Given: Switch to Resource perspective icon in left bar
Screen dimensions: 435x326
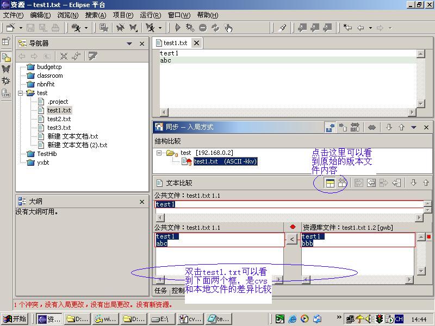Looking at the screenshot, I should point(6,57).
